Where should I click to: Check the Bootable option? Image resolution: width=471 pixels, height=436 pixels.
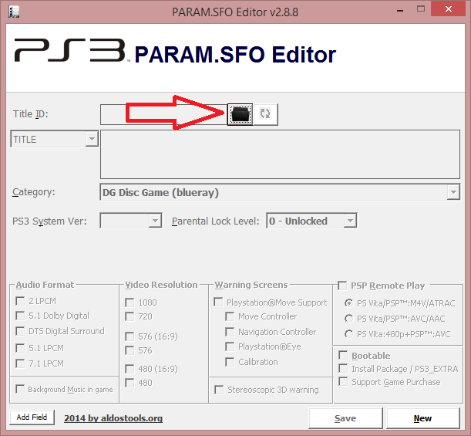(343, 355)
